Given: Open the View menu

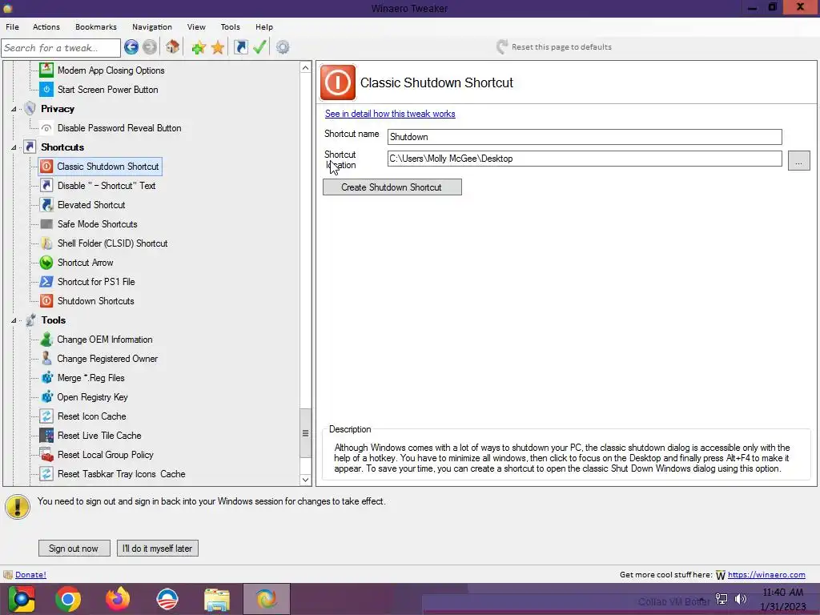Looking at the screenshot, I should click(x=196, y=26).
